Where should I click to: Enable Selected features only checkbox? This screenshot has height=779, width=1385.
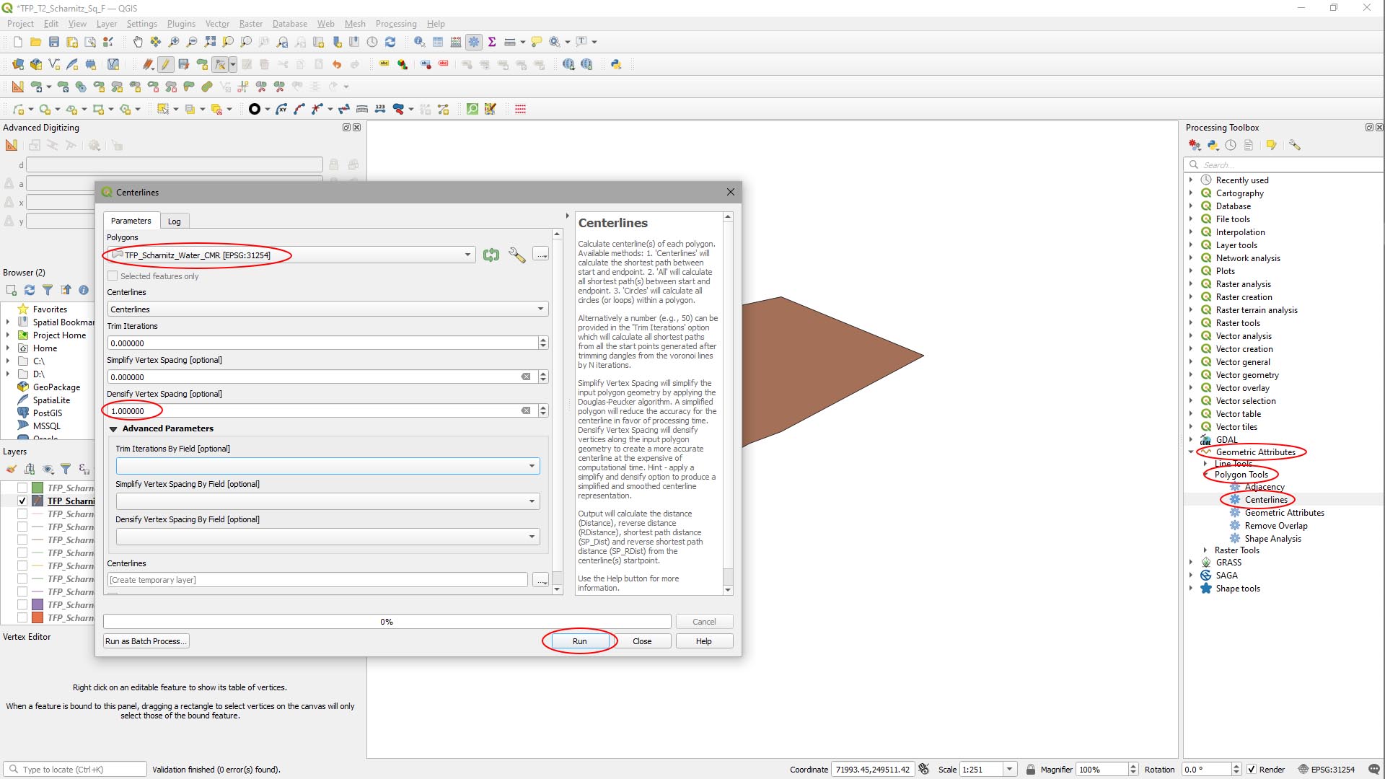click(113, 276)
